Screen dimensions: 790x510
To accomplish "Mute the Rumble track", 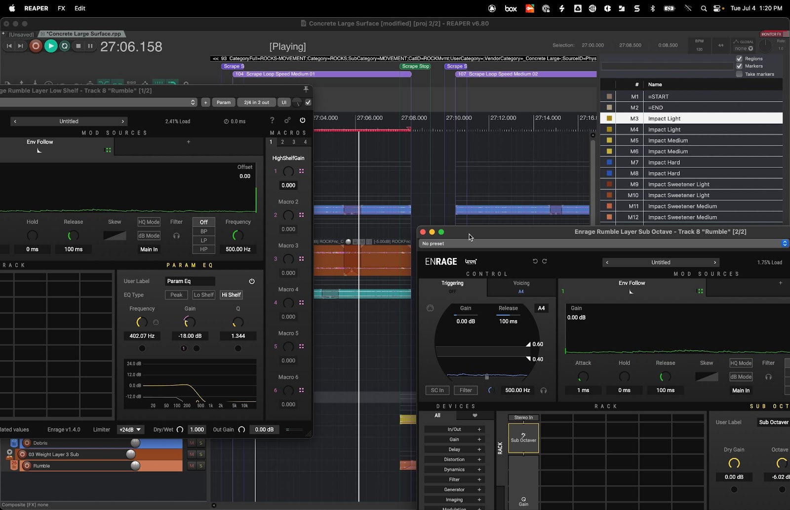I will (x=192, y=466).
